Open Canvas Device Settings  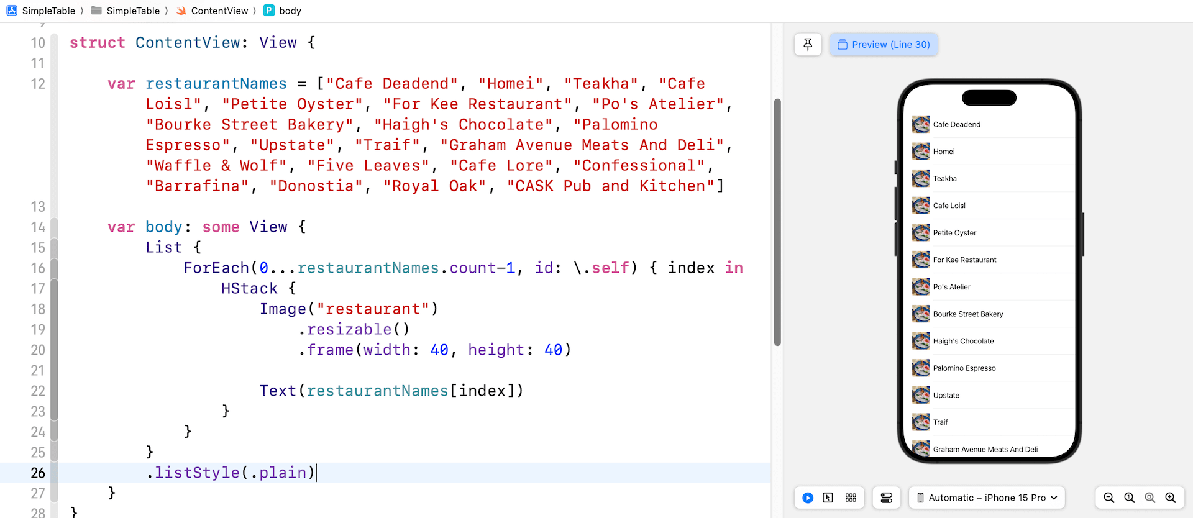887,498
